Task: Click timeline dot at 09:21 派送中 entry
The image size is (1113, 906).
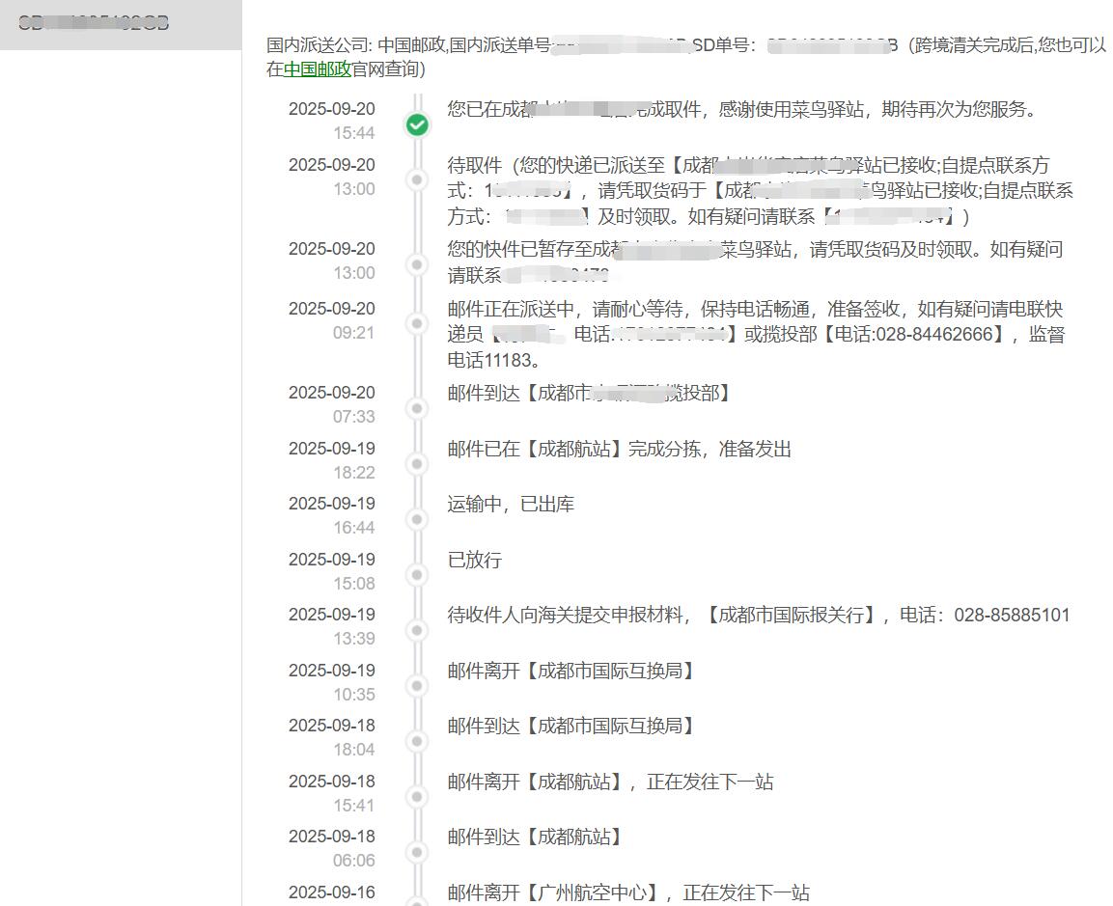Action: coord(417,323)
